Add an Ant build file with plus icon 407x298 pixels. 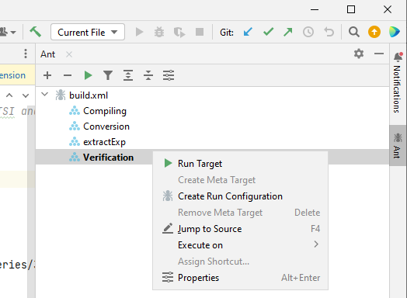47,75
